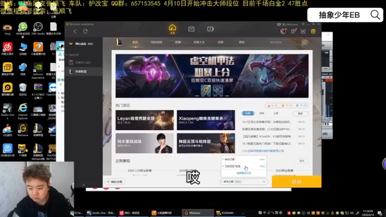Open the downloads icon in WeGame header

click(x=303, y=31)
